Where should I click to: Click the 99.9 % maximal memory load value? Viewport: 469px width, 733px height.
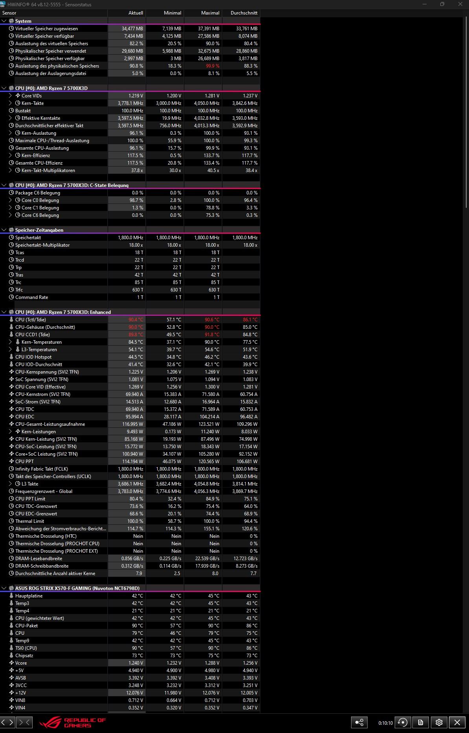click(x=213, y=66)
